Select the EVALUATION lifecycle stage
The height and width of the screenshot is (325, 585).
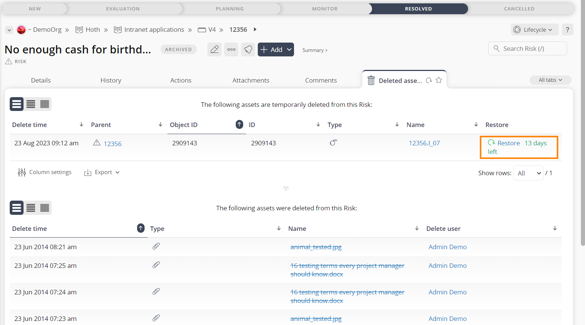click(123, 9)
